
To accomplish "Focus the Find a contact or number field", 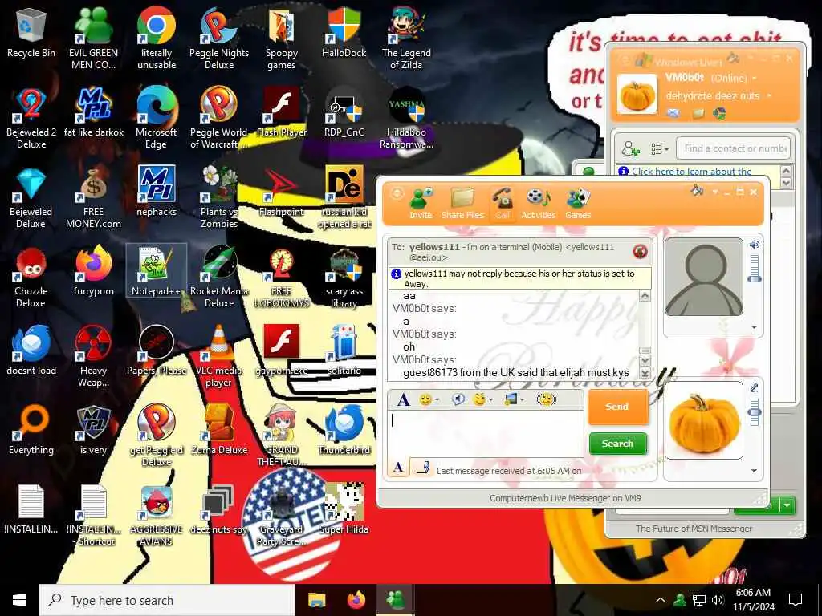I will coord(733,148).
